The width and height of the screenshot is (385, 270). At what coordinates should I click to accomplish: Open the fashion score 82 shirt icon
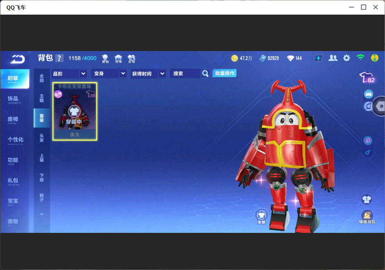[367, 78]
